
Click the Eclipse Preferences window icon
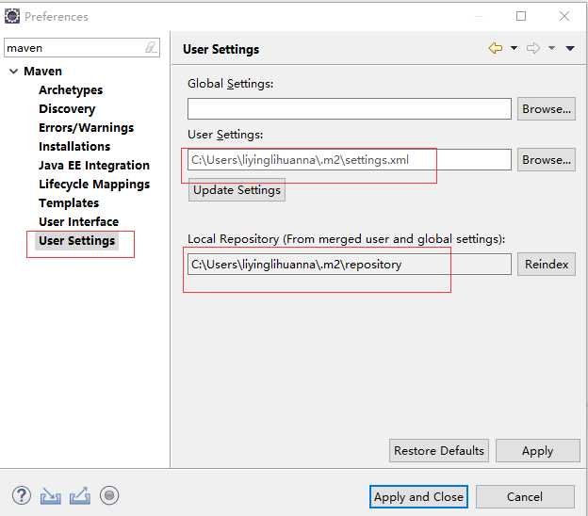tap(12, 16)
